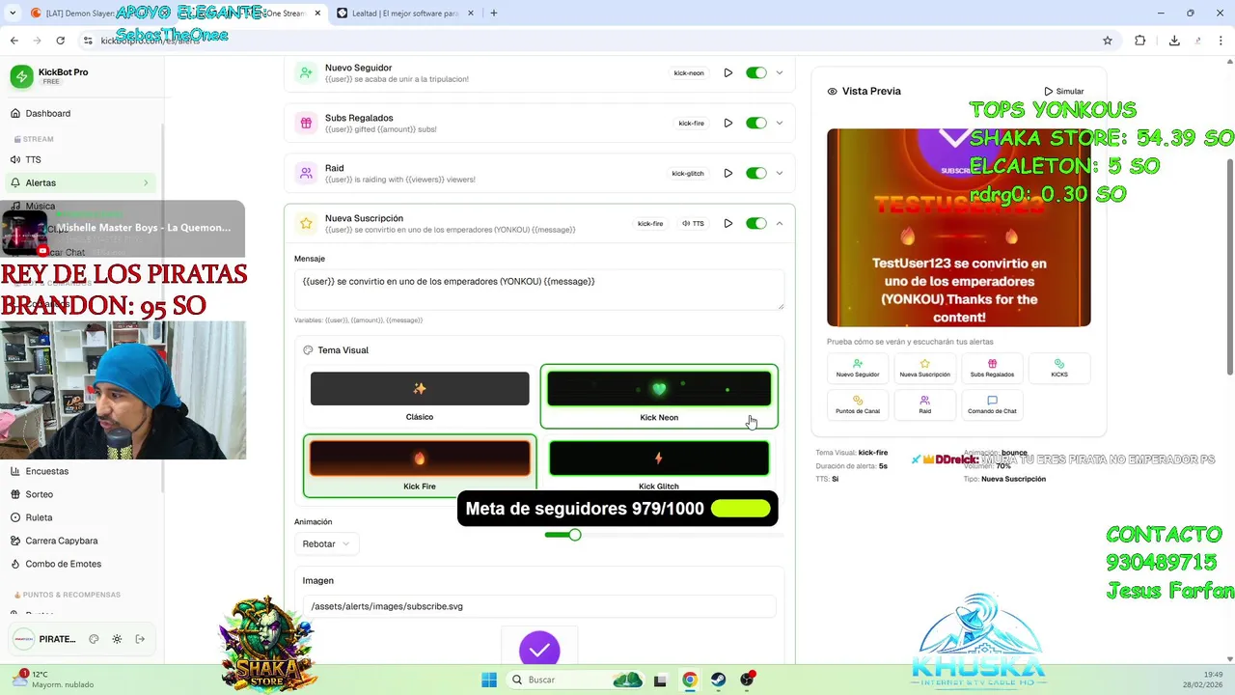This screenshot has width=1235, height=695.
Task: Switch to the Lealtad browser tab
Action: click(x=404, y=13)
